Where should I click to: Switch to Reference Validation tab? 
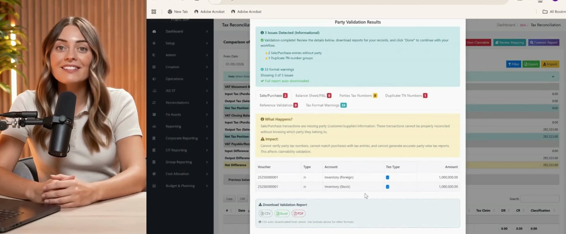278,105
